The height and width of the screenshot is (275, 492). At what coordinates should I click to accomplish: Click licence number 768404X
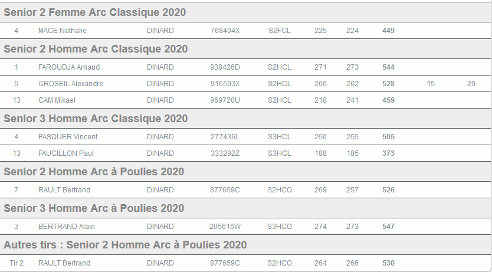coord(225,31)
